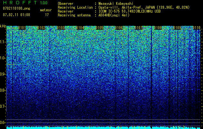Click the date 07.02.11 01:00

click(16, 15)
